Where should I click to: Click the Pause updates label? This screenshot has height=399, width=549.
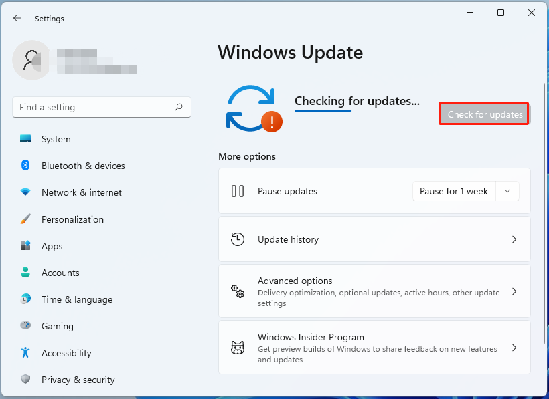[x=287, y=191]
